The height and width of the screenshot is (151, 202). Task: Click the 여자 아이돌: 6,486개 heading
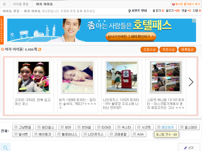coord(21,49)
